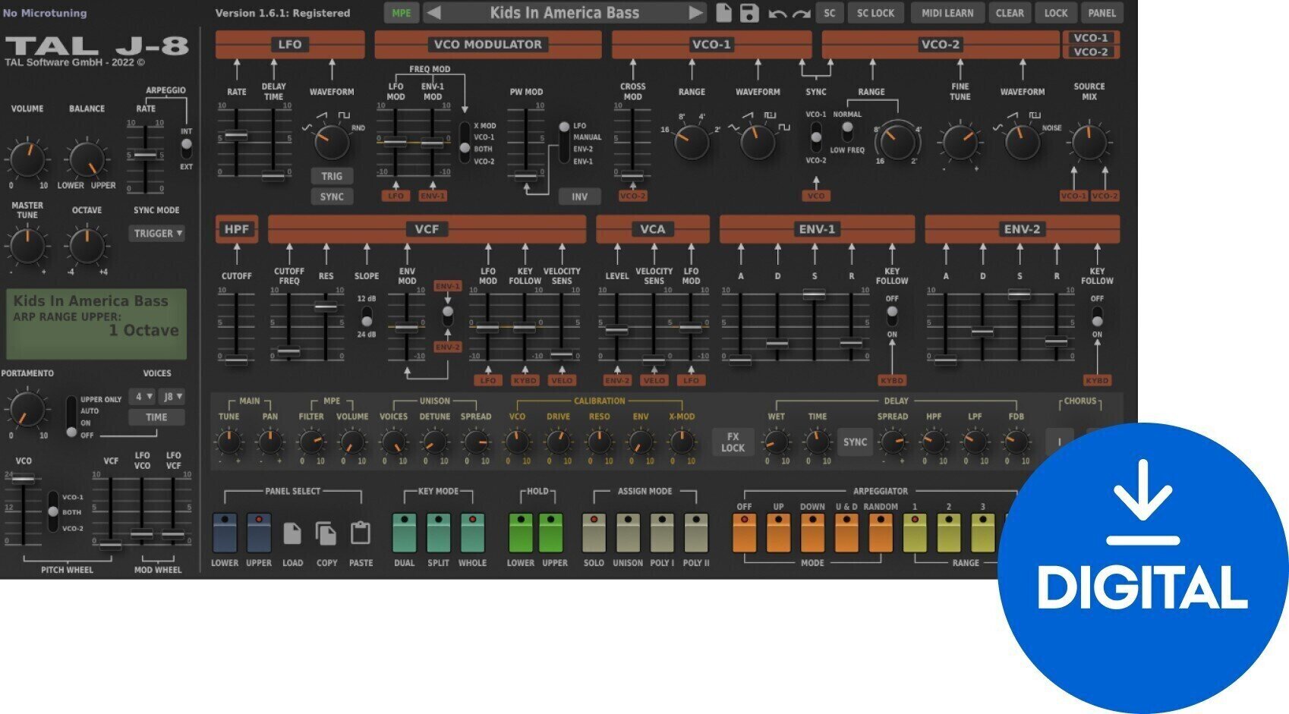Activate the UP arpeggiator mode
Image resolution: width=1289 pixels, height=714 pixels.
[777, 531]
